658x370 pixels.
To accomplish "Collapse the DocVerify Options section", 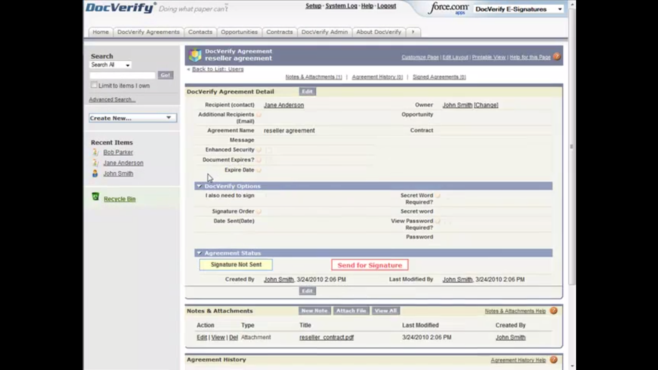I will 199,186.
